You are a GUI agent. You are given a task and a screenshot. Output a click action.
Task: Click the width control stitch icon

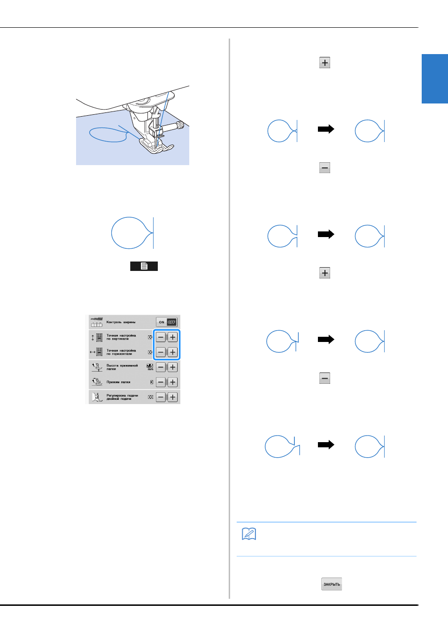tap(97, 322)
